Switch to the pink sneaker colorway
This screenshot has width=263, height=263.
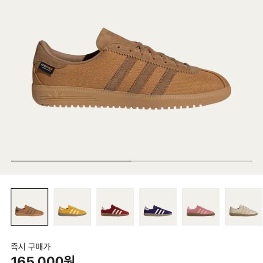point(201,207)
